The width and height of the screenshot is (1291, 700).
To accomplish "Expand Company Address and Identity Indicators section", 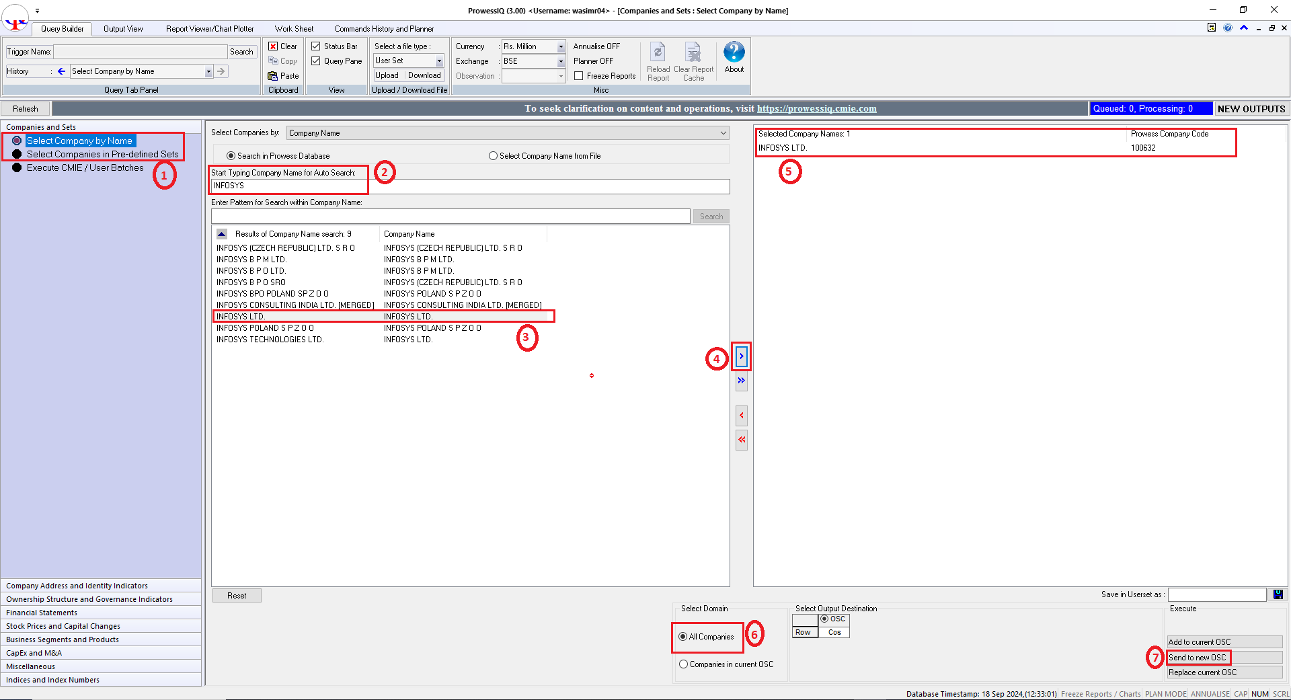I will pos(101,586).
